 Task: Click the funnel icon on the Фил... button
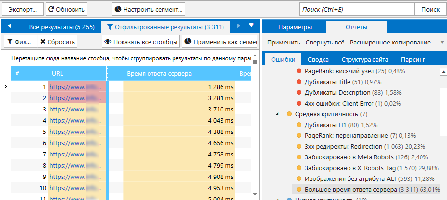tap(10, 42)
